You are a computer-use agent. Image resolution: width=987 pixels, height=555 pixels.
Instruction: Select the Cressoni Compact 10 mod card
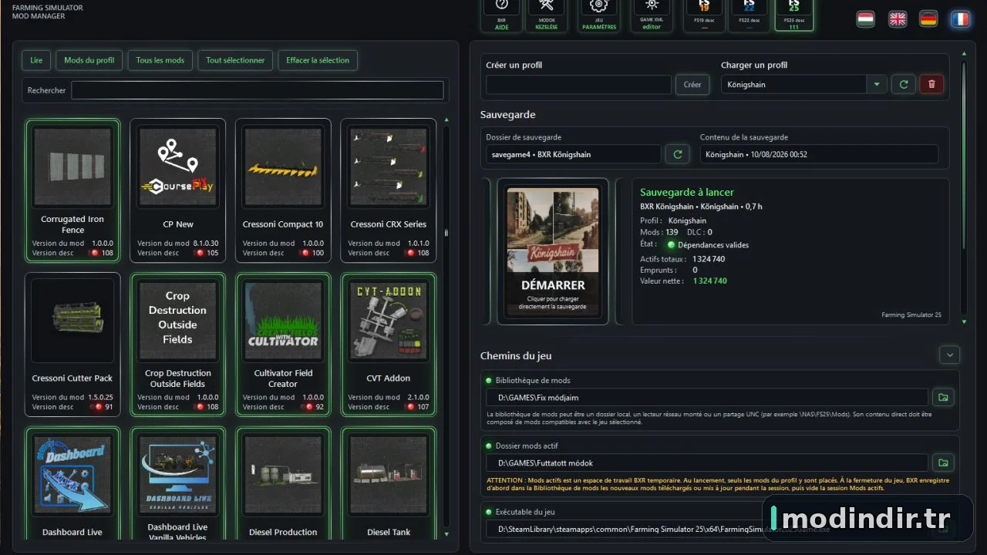coord(283,190)
